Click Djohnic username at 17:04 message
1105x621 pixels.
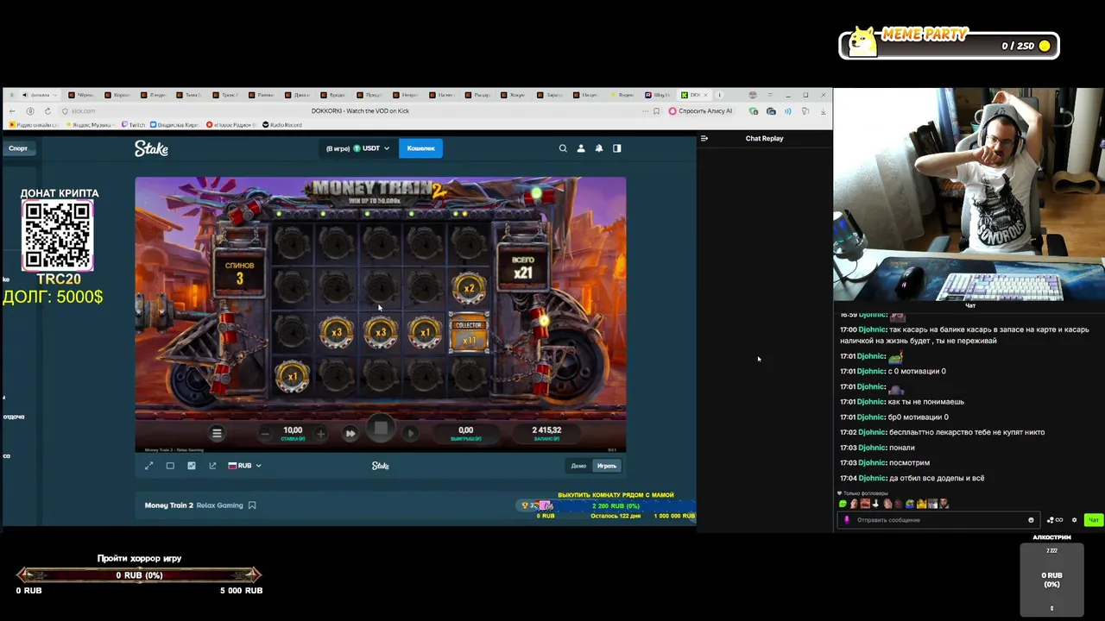873,478
